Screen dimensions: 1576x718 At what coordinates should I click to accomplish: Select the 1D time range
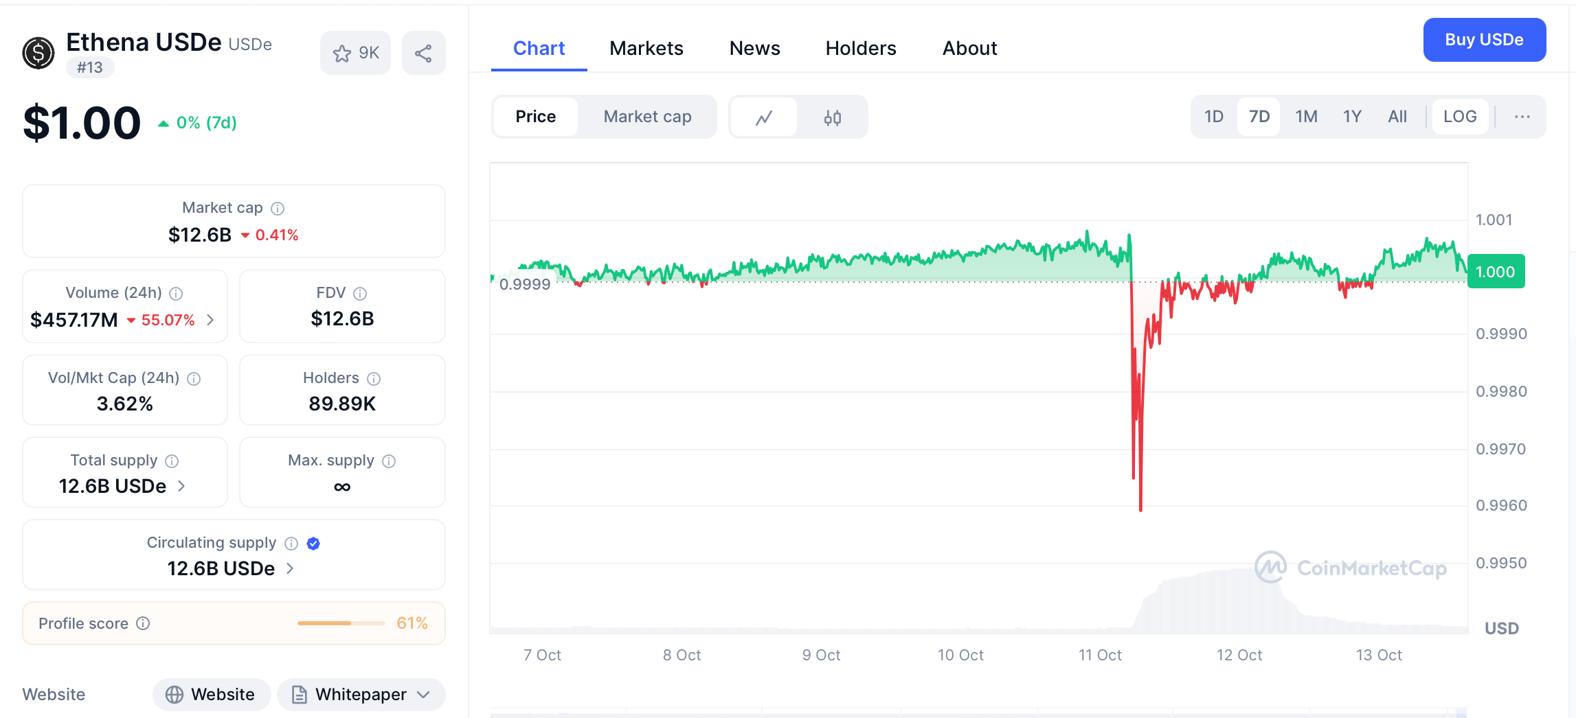coord(1213,117)
